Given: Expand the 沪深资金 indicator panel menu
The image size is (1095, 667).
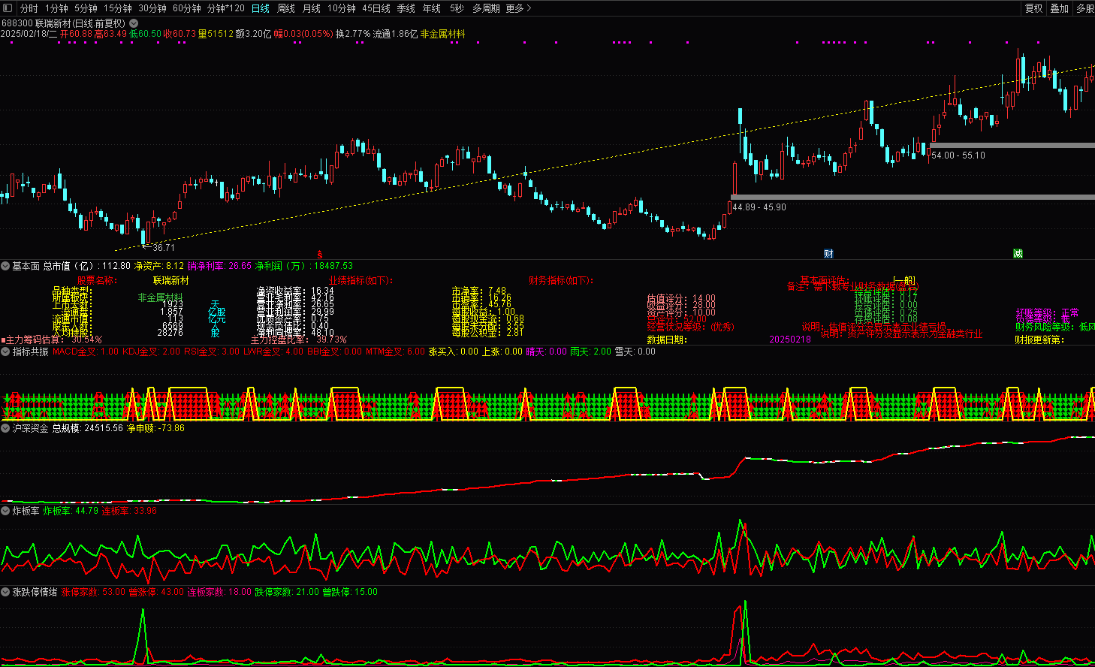Looking at the screenshot, I should point(5,428).
